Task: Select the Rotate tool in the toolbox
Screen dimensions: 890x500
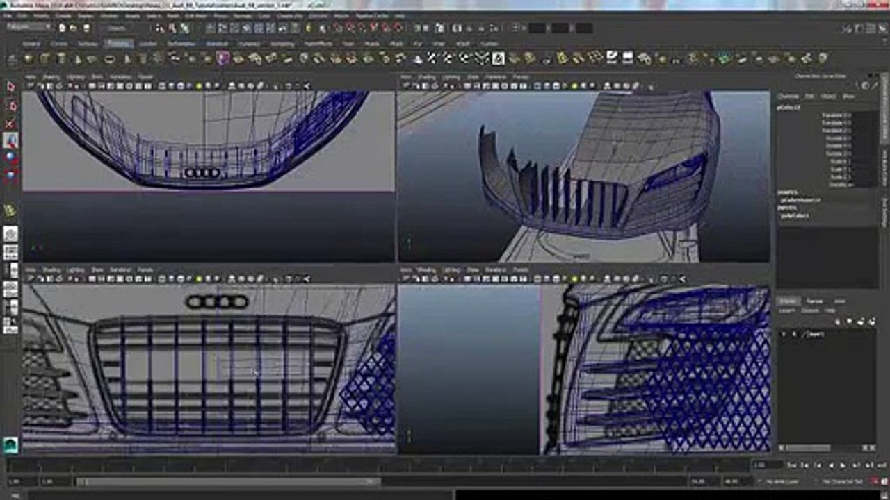Action: [x=11, y=158]
